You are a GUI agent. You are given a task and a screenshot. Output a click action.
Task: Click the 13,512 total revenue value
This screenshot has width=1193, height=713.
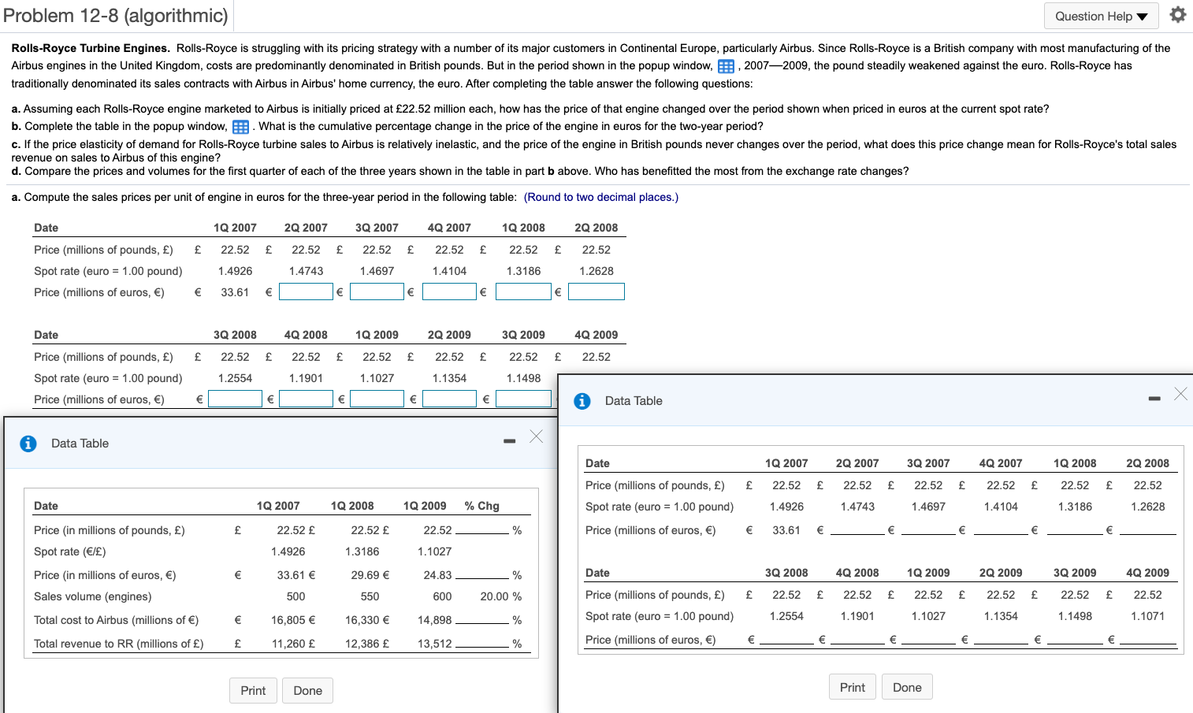(x=435, y=644)
